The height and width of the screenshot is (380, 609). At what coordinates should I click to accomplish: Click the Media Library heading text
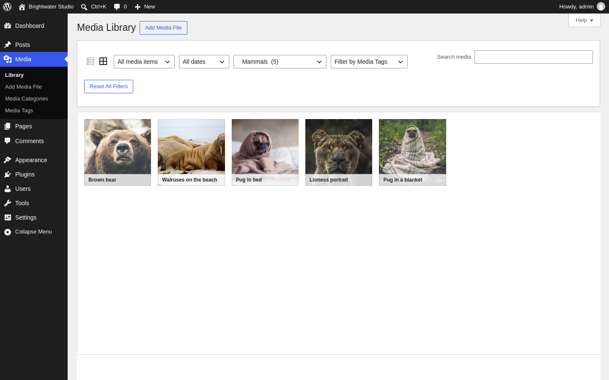[106, 27]
